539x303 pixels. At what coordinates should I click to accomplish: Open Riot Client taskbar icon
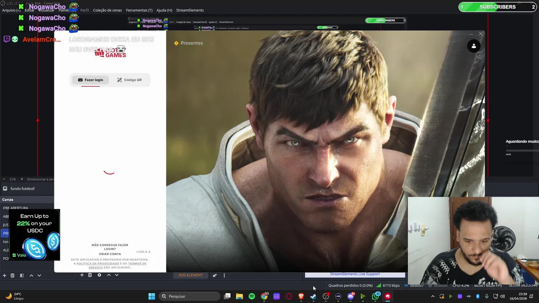(388, 296)
